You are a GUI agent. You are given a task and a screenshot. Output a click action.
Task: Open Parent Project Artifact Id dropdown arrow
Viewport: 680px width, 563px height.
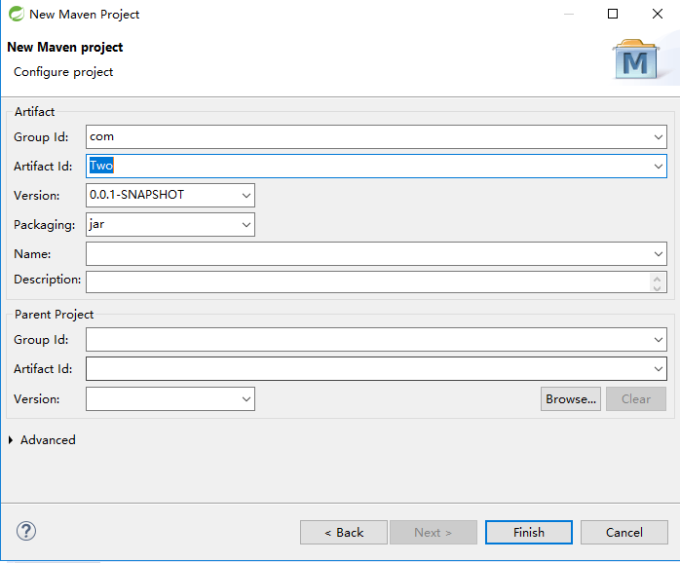(x=658, y=369)
